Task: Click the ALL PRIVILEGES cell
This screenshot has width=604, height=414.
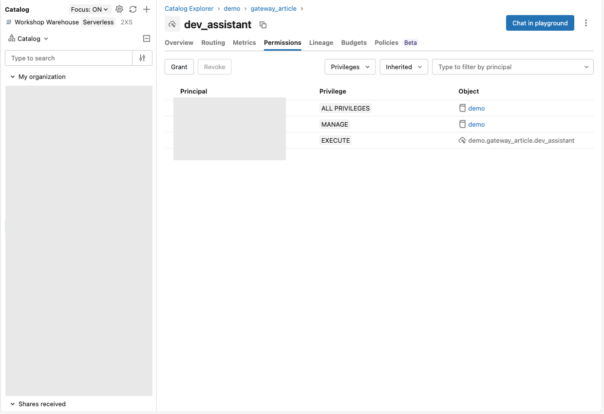Action: click(345, 108)
